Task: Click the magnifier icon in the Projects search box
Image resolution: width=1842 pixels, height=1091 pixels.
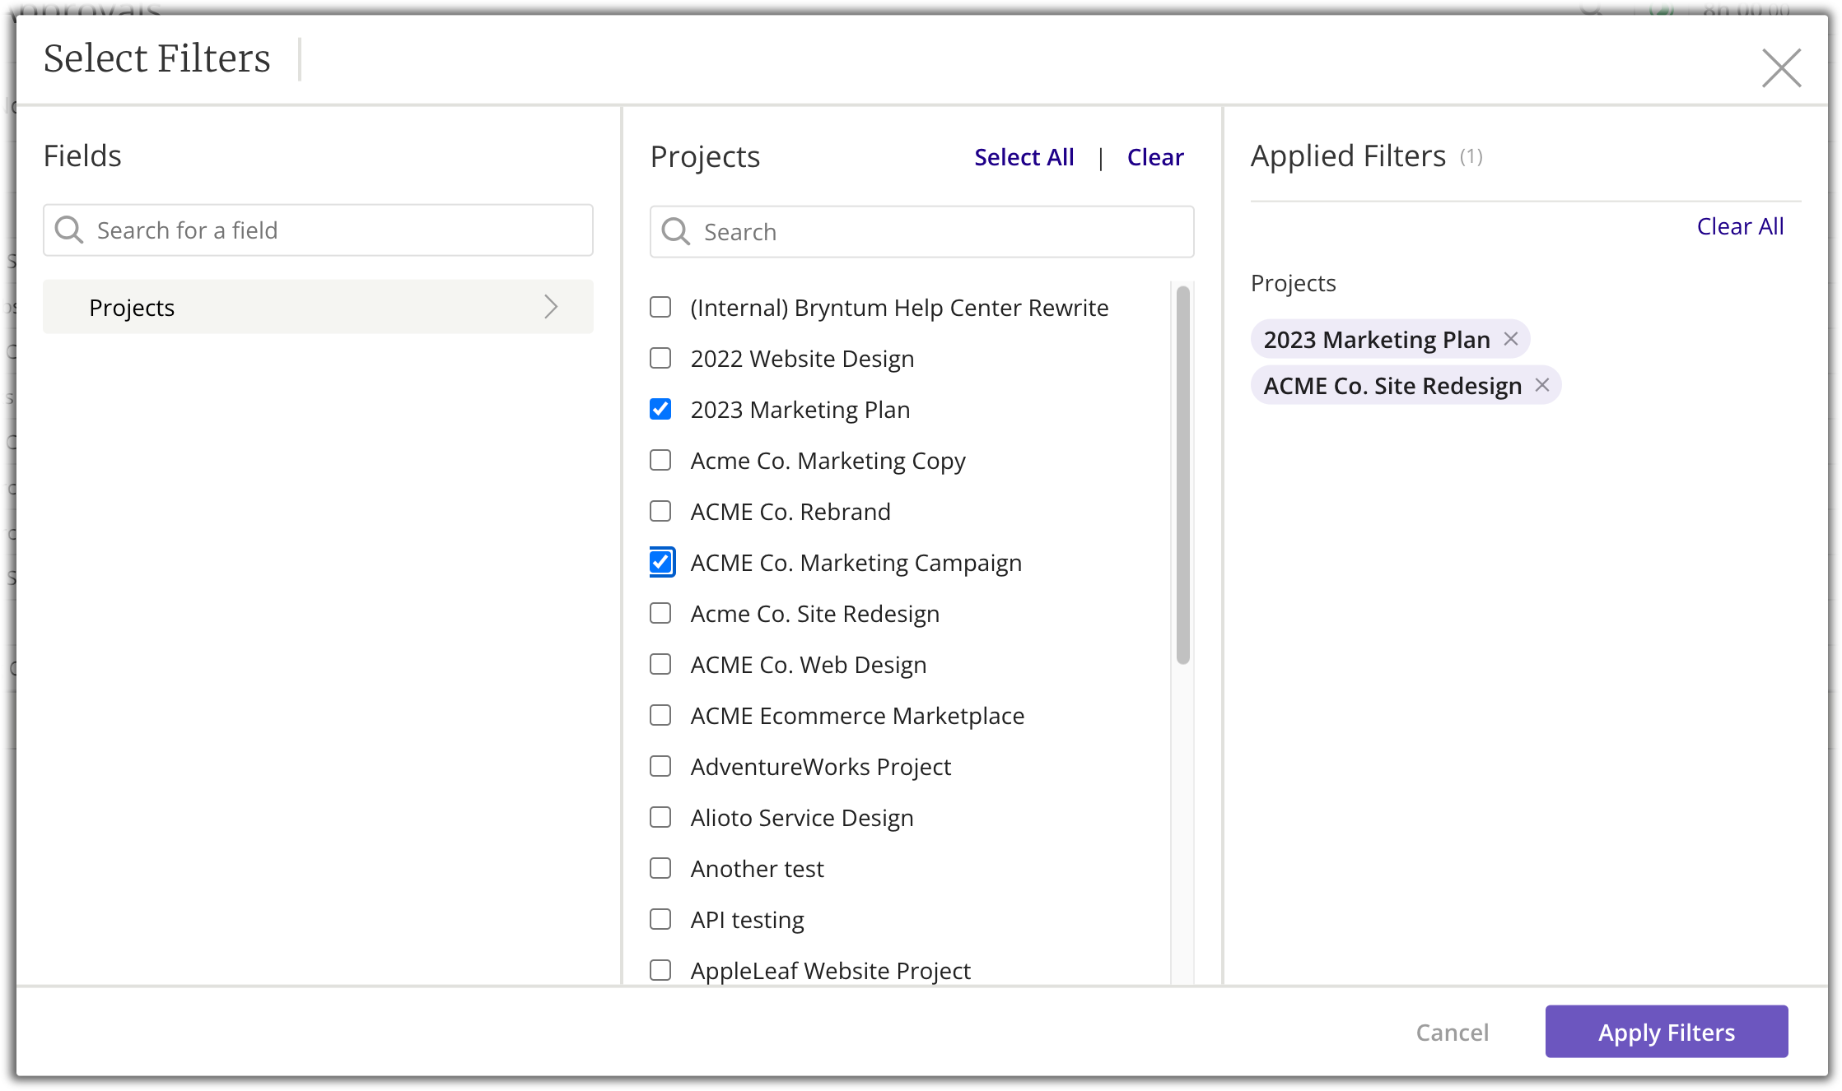Action: [676, 232]
